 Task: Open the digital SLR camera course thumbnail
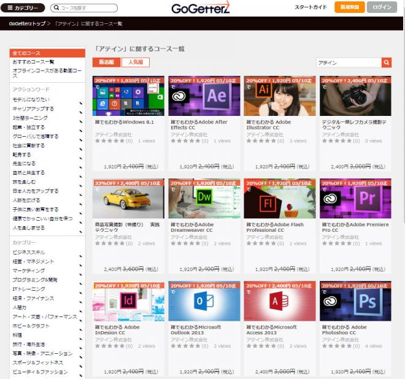point(355,96)
